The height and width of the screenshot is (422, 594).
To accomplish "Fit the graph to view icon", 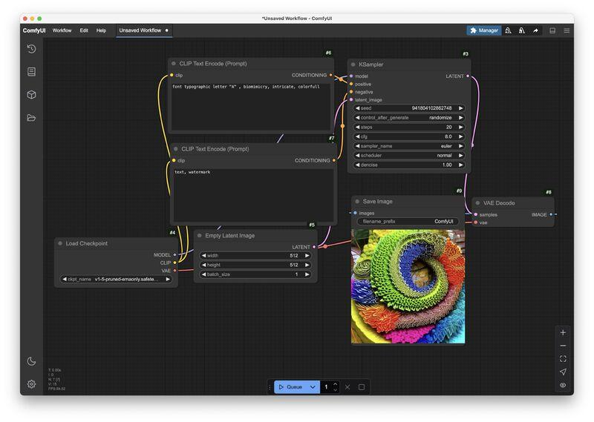I will tap(563, 359).
